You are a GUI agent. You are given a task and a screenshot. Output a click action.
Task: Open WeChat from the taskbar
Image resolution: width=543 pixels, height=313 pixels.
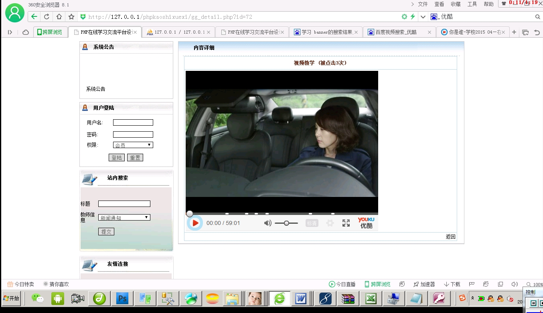[x=38, y=299]
